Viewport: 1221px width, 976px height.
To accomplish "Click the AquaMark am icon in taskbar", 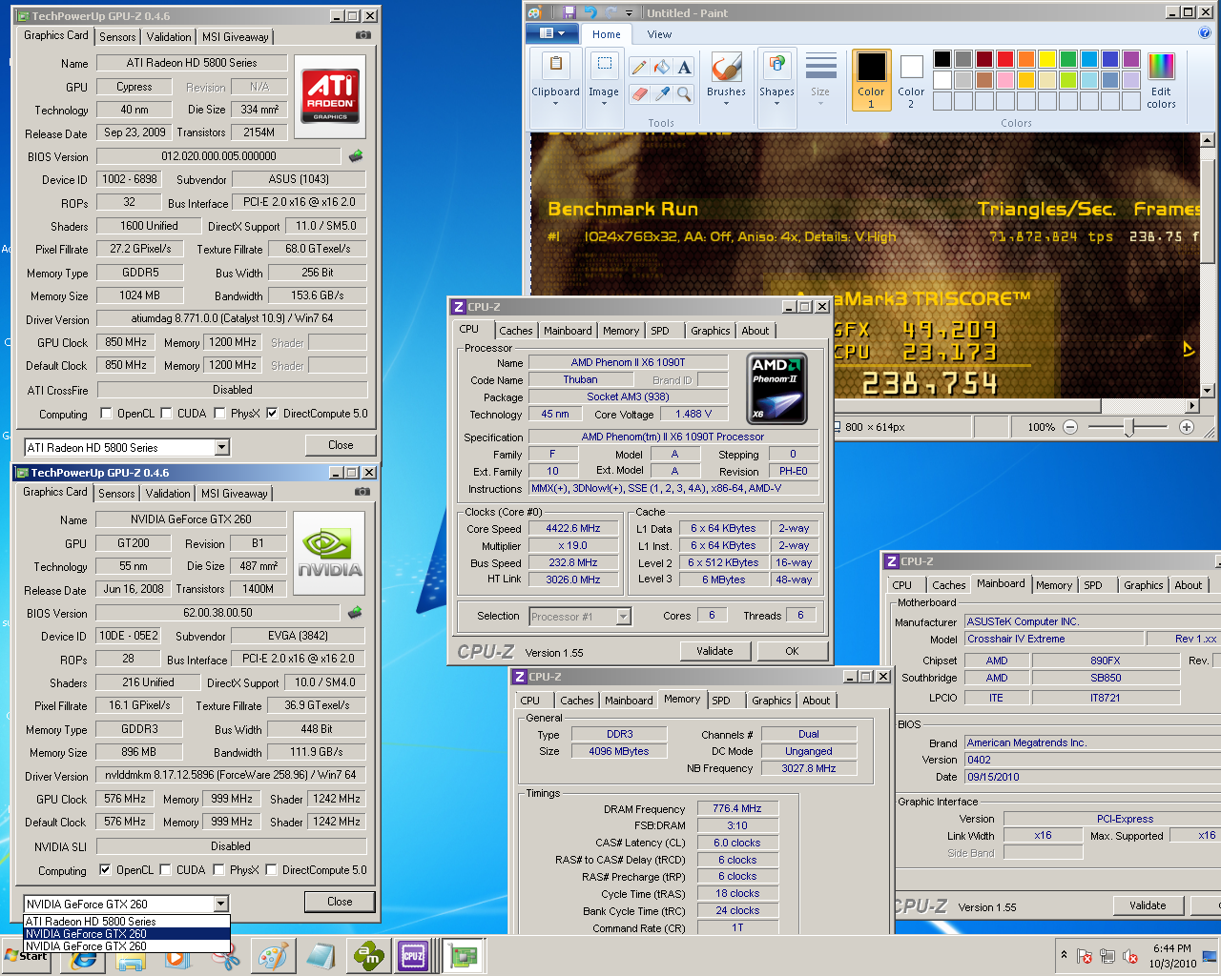I will [367, 956].
